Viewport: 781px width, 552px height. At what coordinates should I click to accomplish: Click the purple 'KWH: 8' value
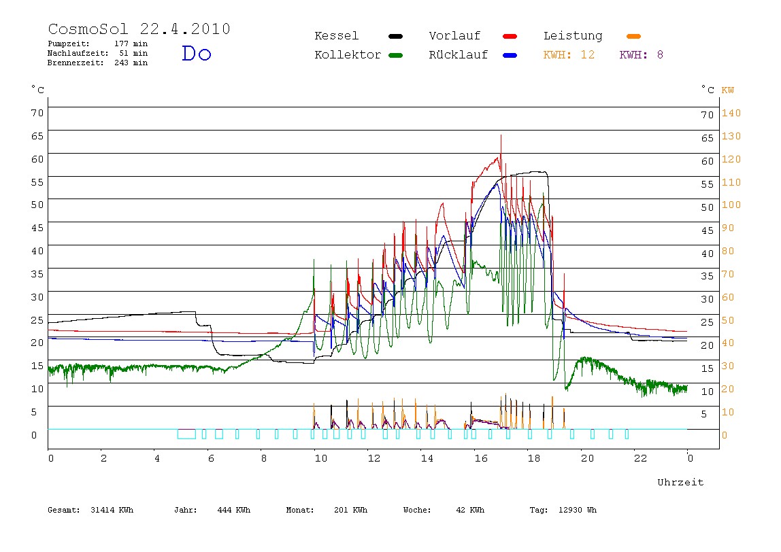click(641, 55)
